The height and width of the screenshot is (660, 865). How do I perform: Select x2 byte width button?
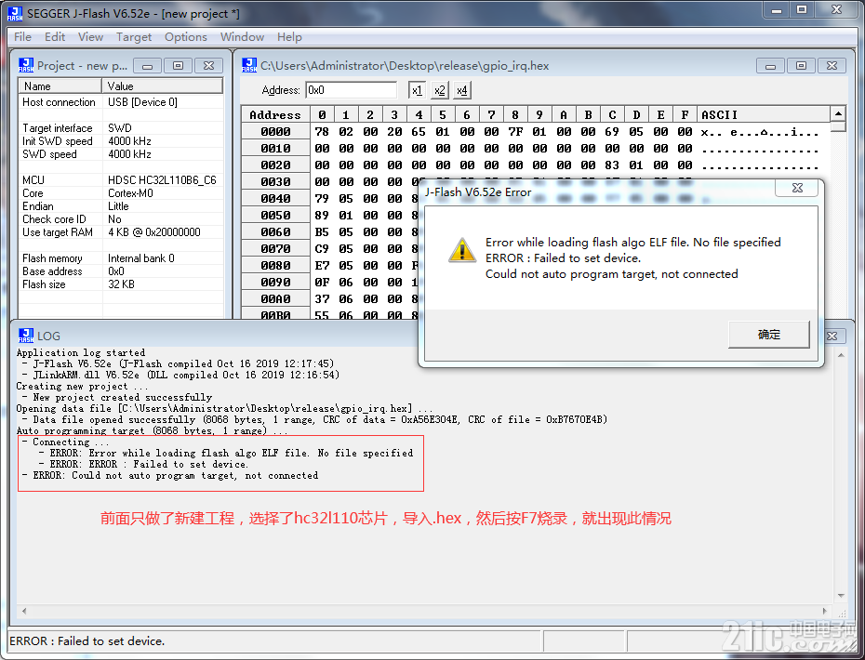(x=440, y=90)
